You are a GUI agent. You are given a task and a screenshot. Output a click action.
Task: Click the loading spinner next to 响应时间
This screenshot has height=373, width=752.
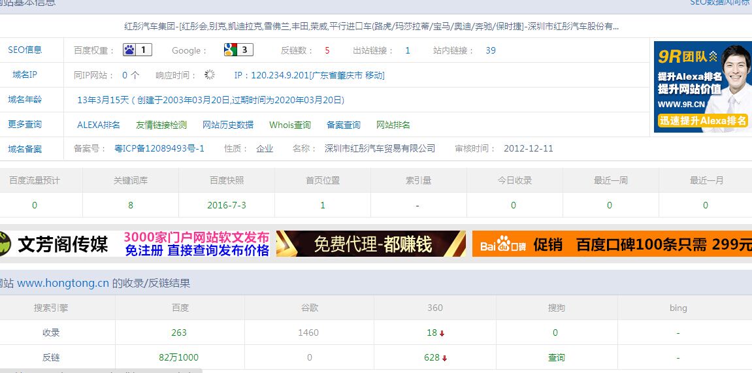click(x=210, y=74)
